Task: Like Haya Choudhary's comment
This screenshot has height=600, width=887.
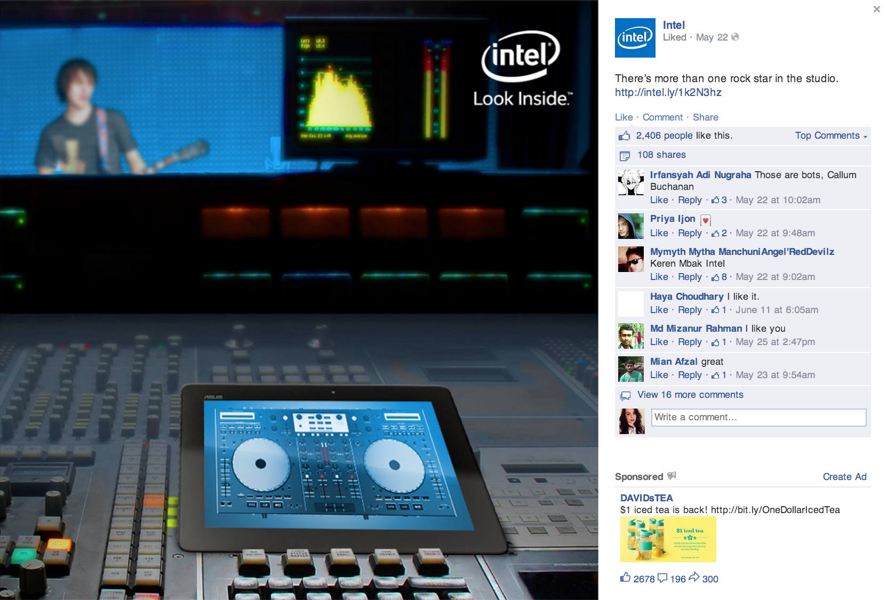Action: (x=659, y=310)
